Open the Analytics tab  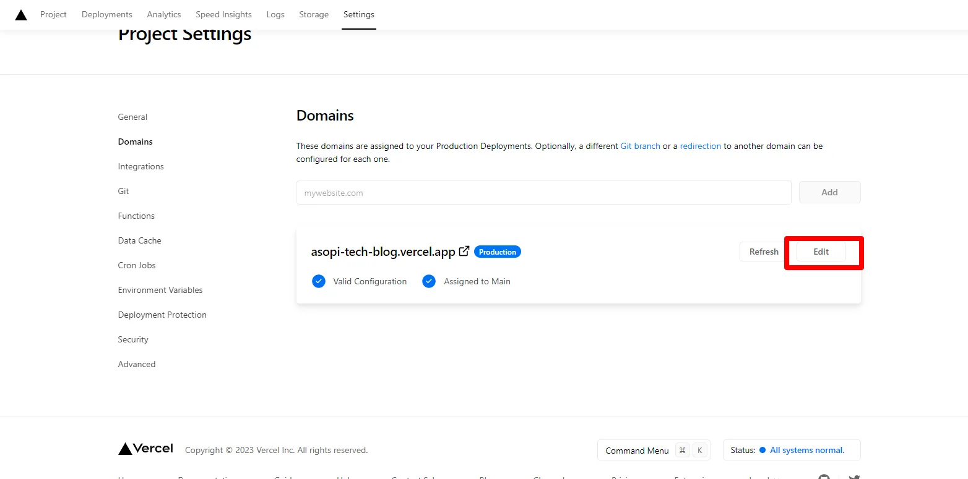coord(164,14)
